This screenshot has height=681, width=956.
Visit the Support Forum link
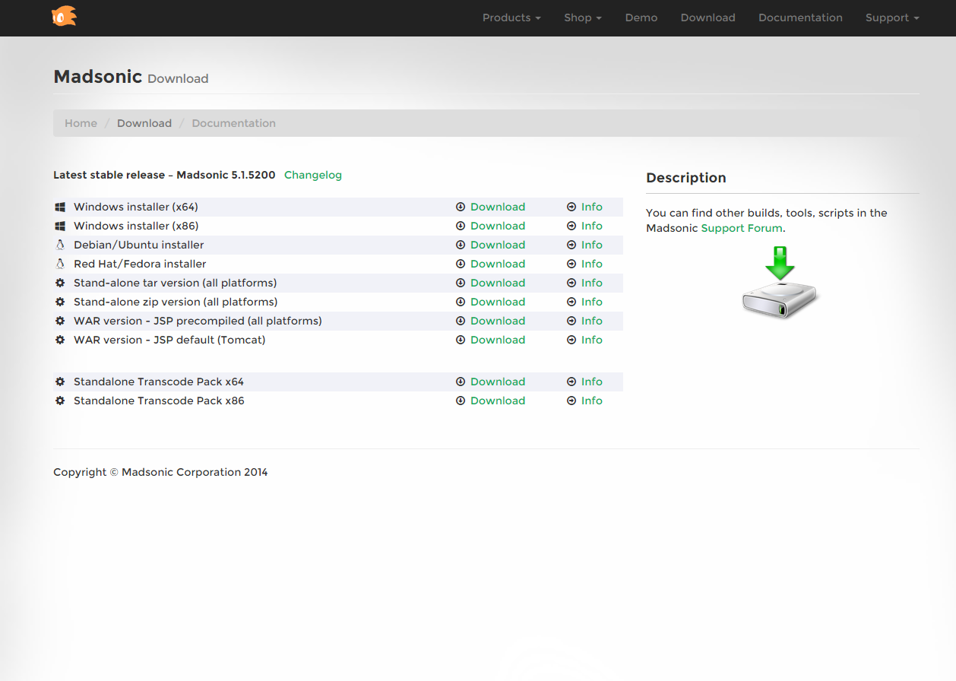point(741,228)
